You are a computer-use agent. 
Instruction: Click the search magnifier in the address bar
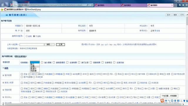tap(88, 5)
